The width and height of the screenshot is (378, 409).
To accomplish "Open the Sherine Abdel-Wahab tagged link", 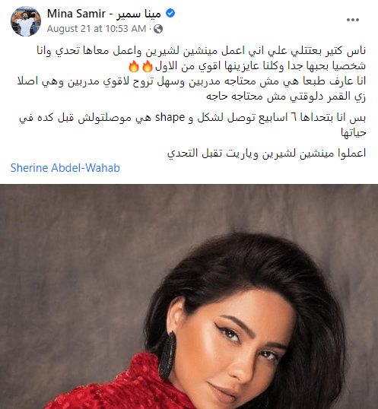I will point(65,168).
